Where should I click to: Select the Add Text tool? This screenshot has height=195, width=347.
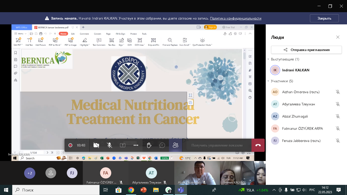point(29,42)
